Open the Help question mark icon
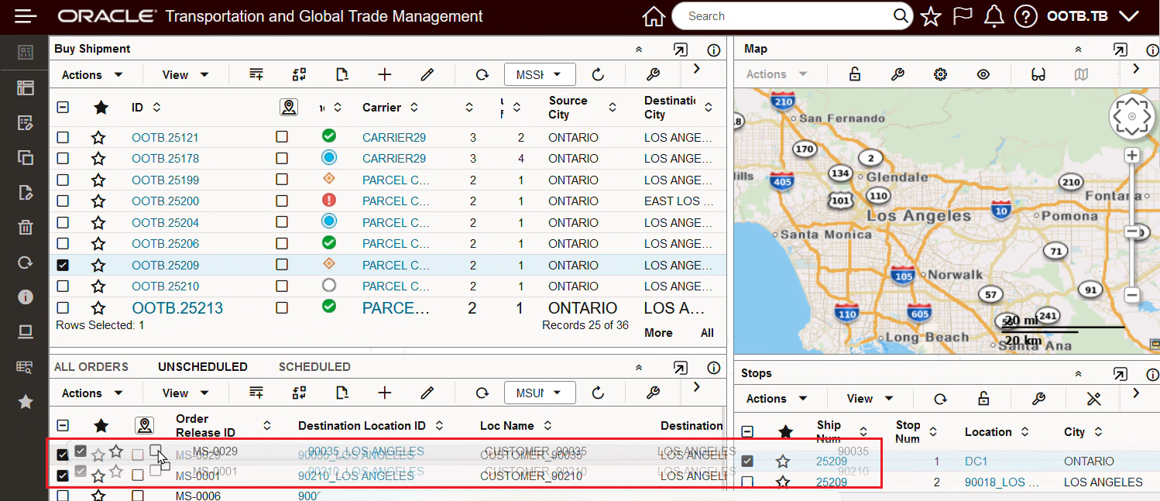Viewport: 1160px width, 501px height. (1025, 16)
